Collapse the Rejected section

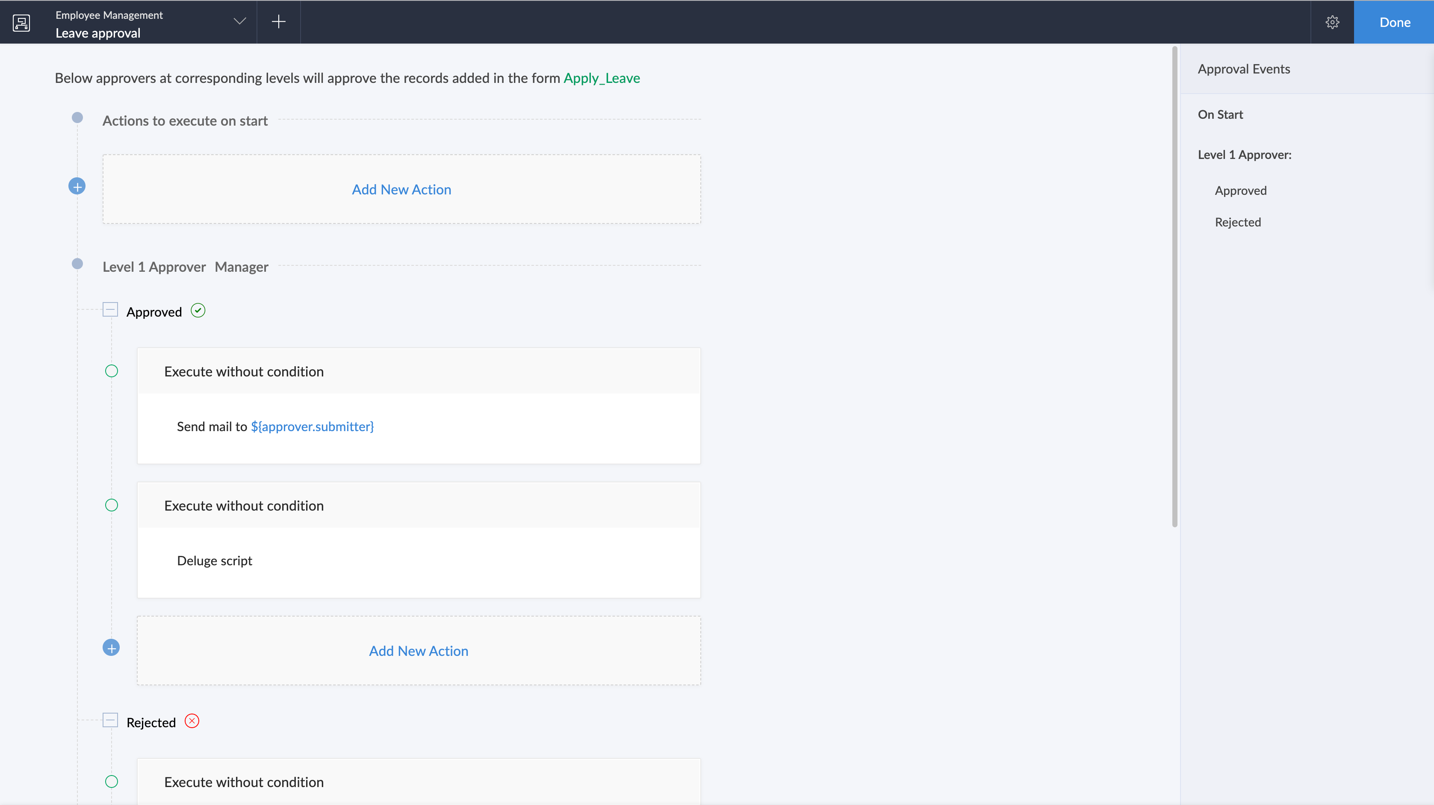pos(110,720)
